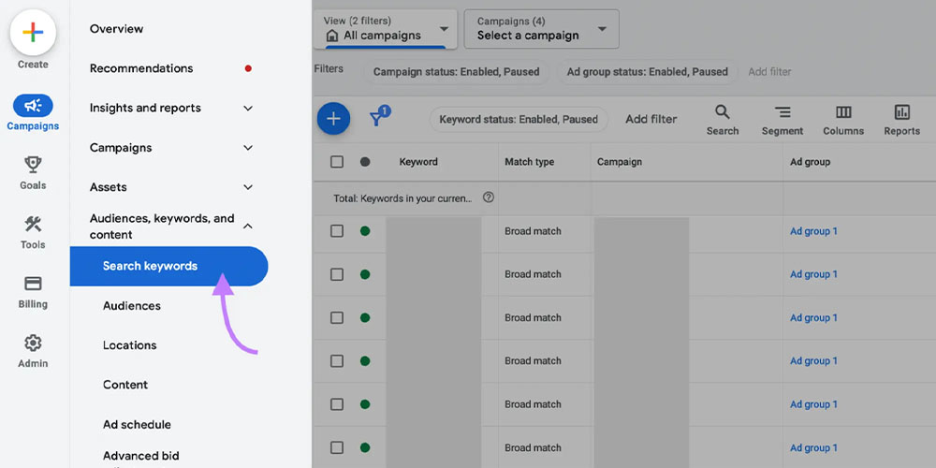Click help icon next to Total keywords
936x468 pixels.
coord(489,197)
